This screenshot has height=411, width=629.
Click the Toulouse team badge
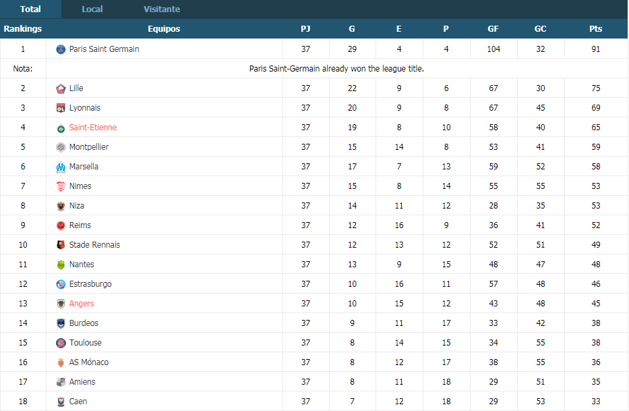(x=61, y=343)
